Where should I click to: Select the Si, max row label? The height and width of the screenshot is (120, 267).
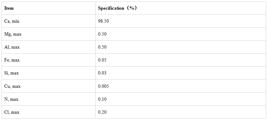pyautogui.click(x=11, y=73)
